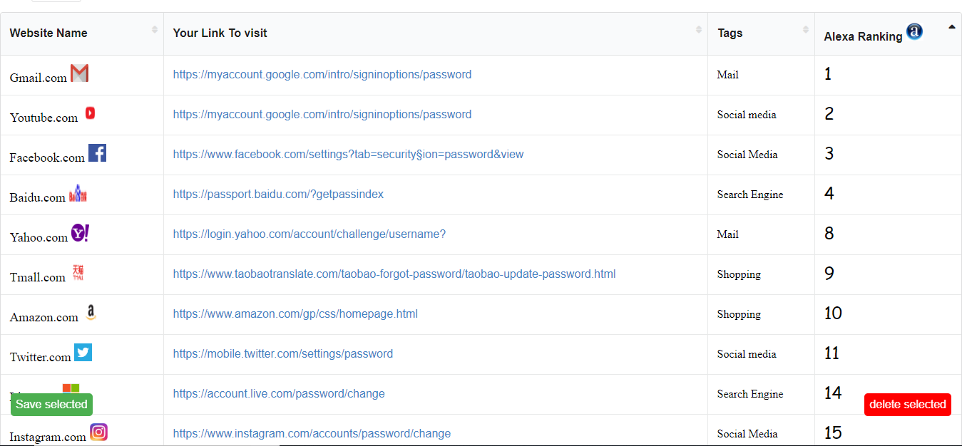Open the Instagram password change link
The image size is (962, 446).
(x=312, y=433)
